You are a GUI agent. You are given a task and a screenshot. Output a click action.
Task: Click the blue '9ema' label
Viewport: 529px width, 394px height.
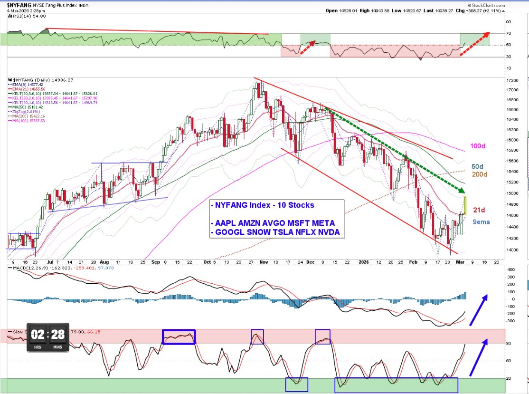click(x=481, y=222)
